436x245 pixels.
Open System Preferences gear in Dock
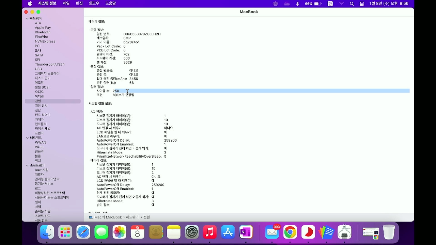click(x=192, y=232)
